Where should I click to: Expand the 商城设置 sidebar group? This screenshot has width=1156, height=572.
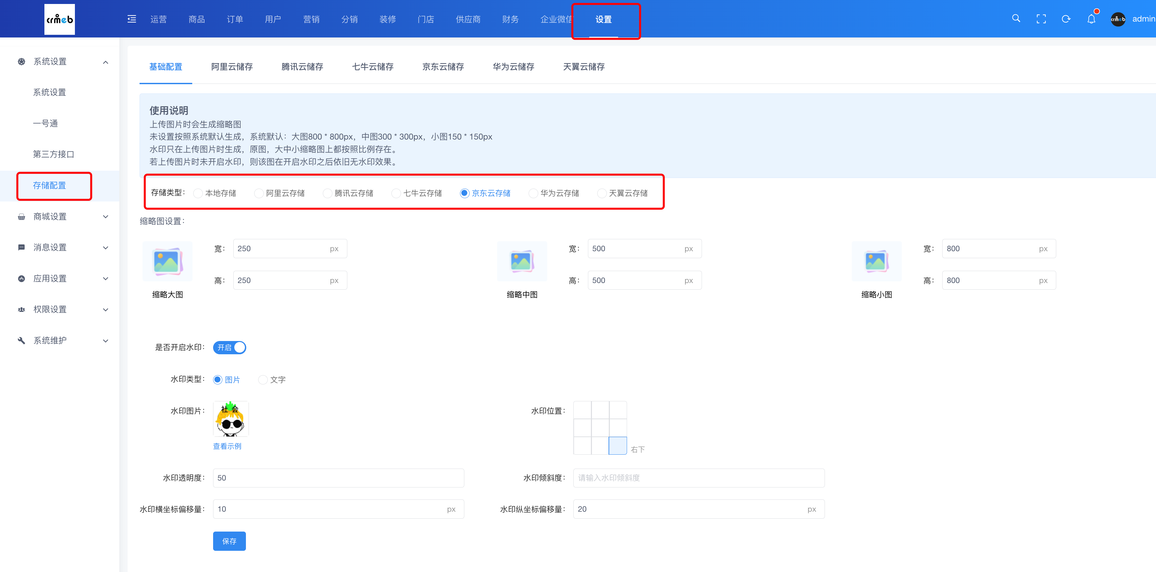coord(105,217)
